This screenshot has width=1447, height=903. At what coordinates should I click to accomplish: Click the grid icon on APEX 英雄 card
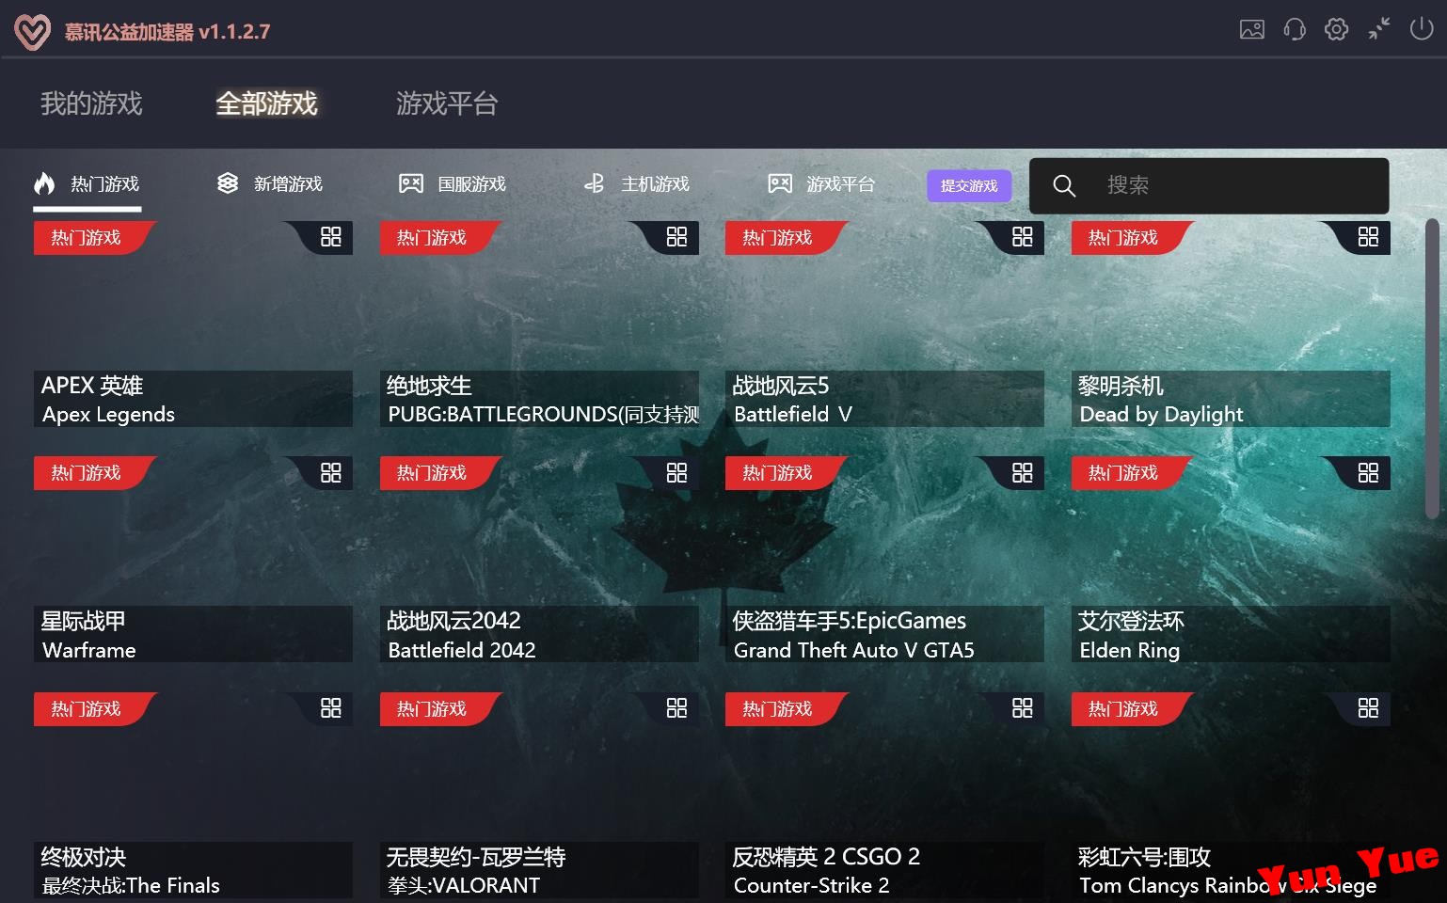click(331, 237)
